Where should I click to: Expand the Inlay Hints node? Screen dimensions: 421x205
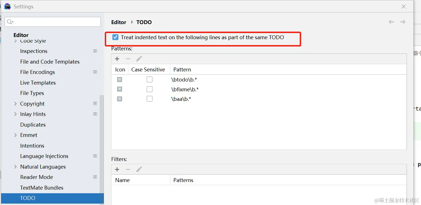pos(15,114)
